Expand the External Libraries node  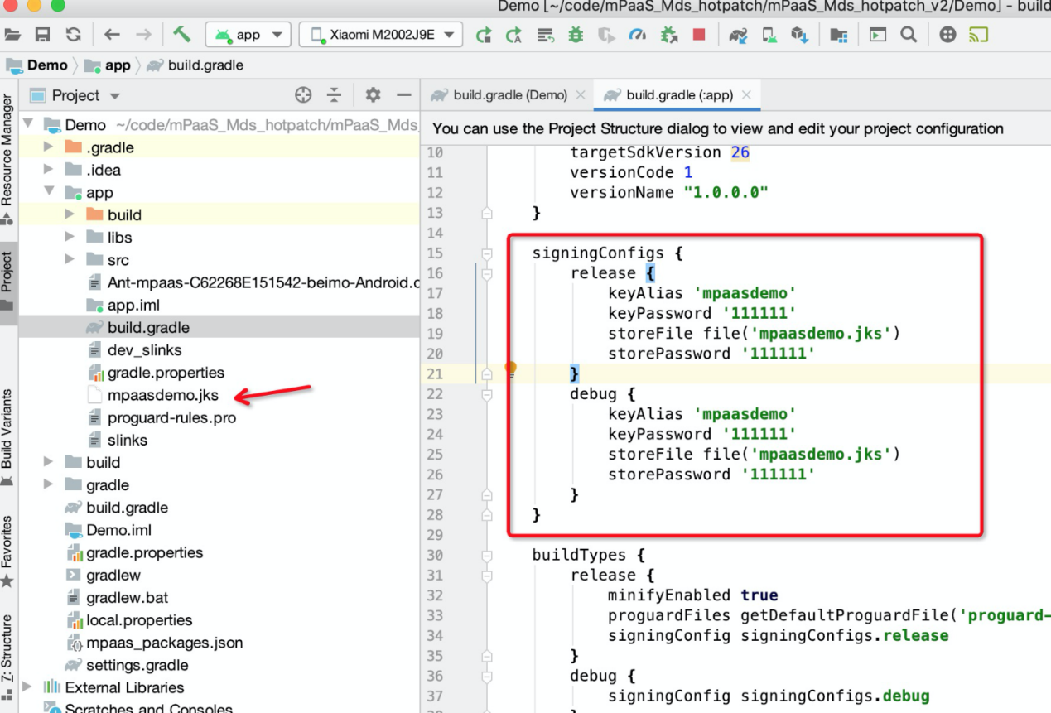29,687
